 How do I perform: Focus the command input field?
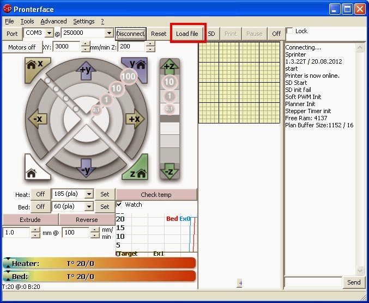click(313, 282)
